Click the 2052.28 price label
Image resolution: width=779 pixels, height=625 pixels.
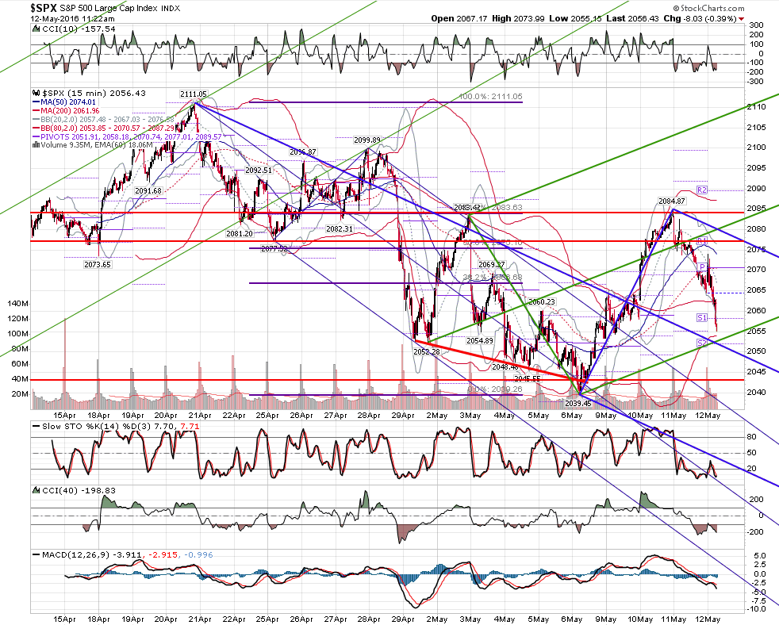click(426, 351)
